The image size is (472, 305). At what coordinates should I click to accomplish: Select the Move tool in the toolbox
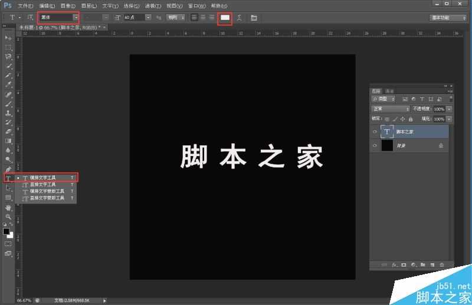[x=8, y=38]
